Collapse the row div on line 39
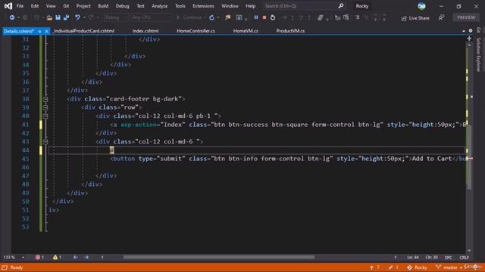 (x=45, y=107)
